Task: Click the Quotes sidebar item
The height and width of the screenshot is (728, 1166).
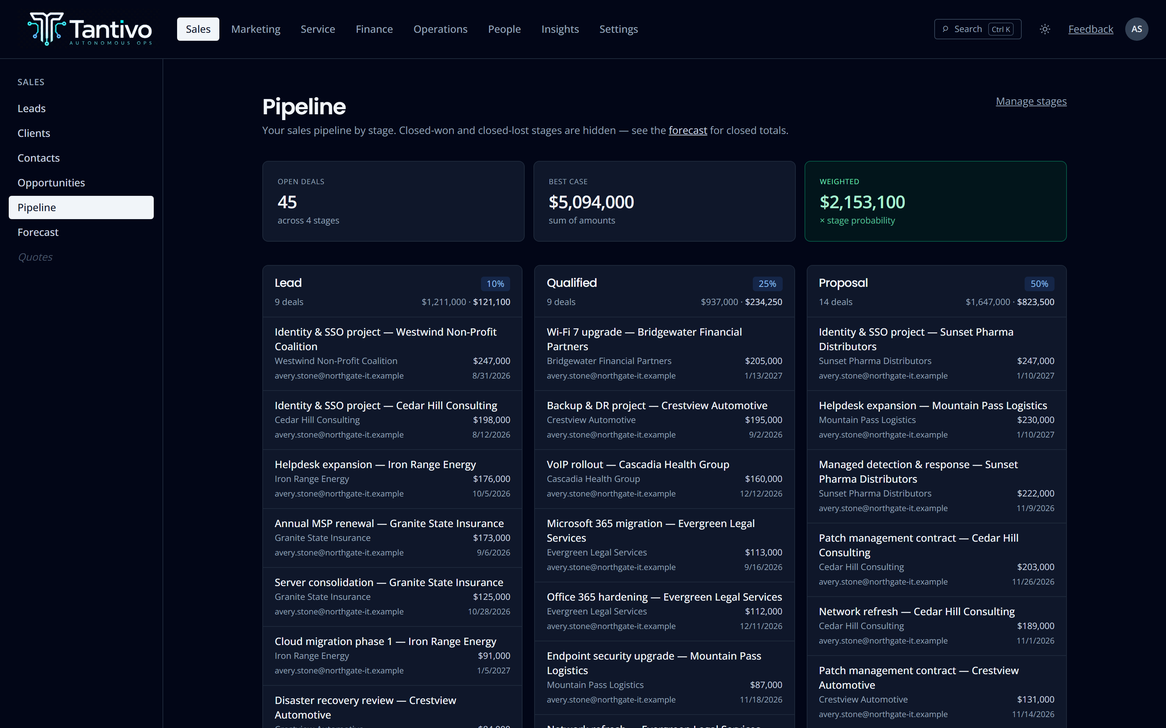Action: point(81,257)
